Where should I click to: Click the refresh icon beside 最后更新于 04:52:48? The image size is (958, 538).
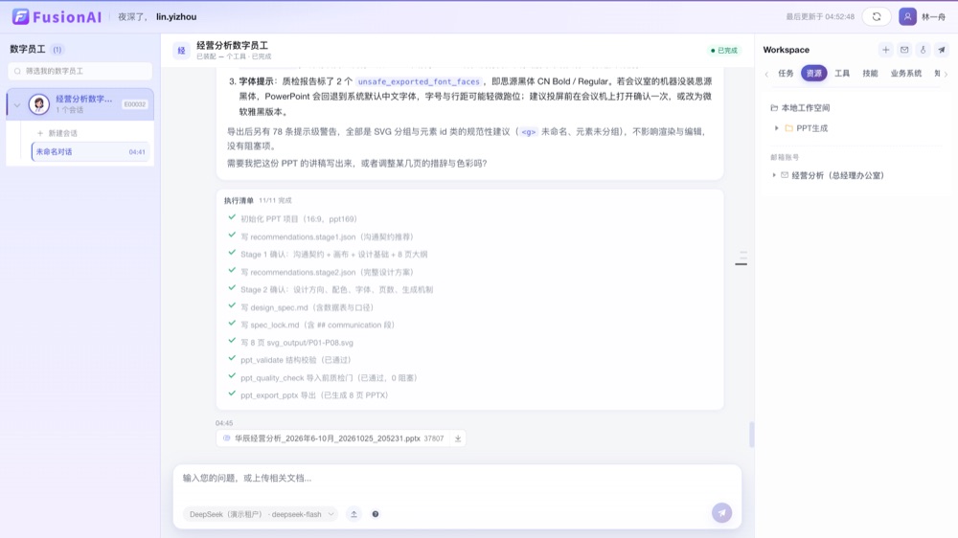[x=877, y=17]
